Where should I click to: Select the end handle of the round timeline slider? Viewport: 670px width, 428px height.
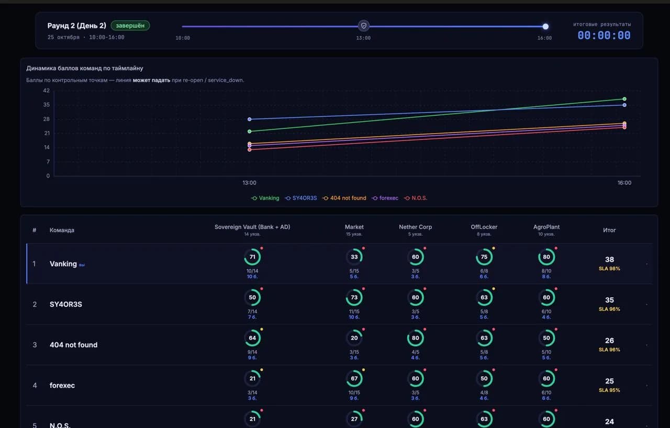point(545,26)
